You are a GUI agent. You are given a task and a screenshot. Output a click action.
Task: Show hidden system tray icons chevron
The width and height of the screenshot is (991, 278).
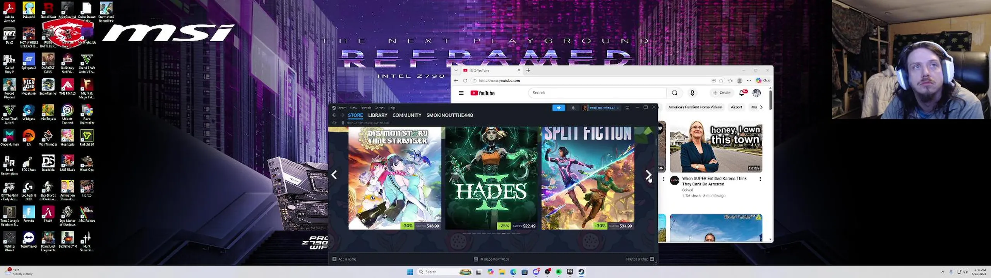click(943, 272)
